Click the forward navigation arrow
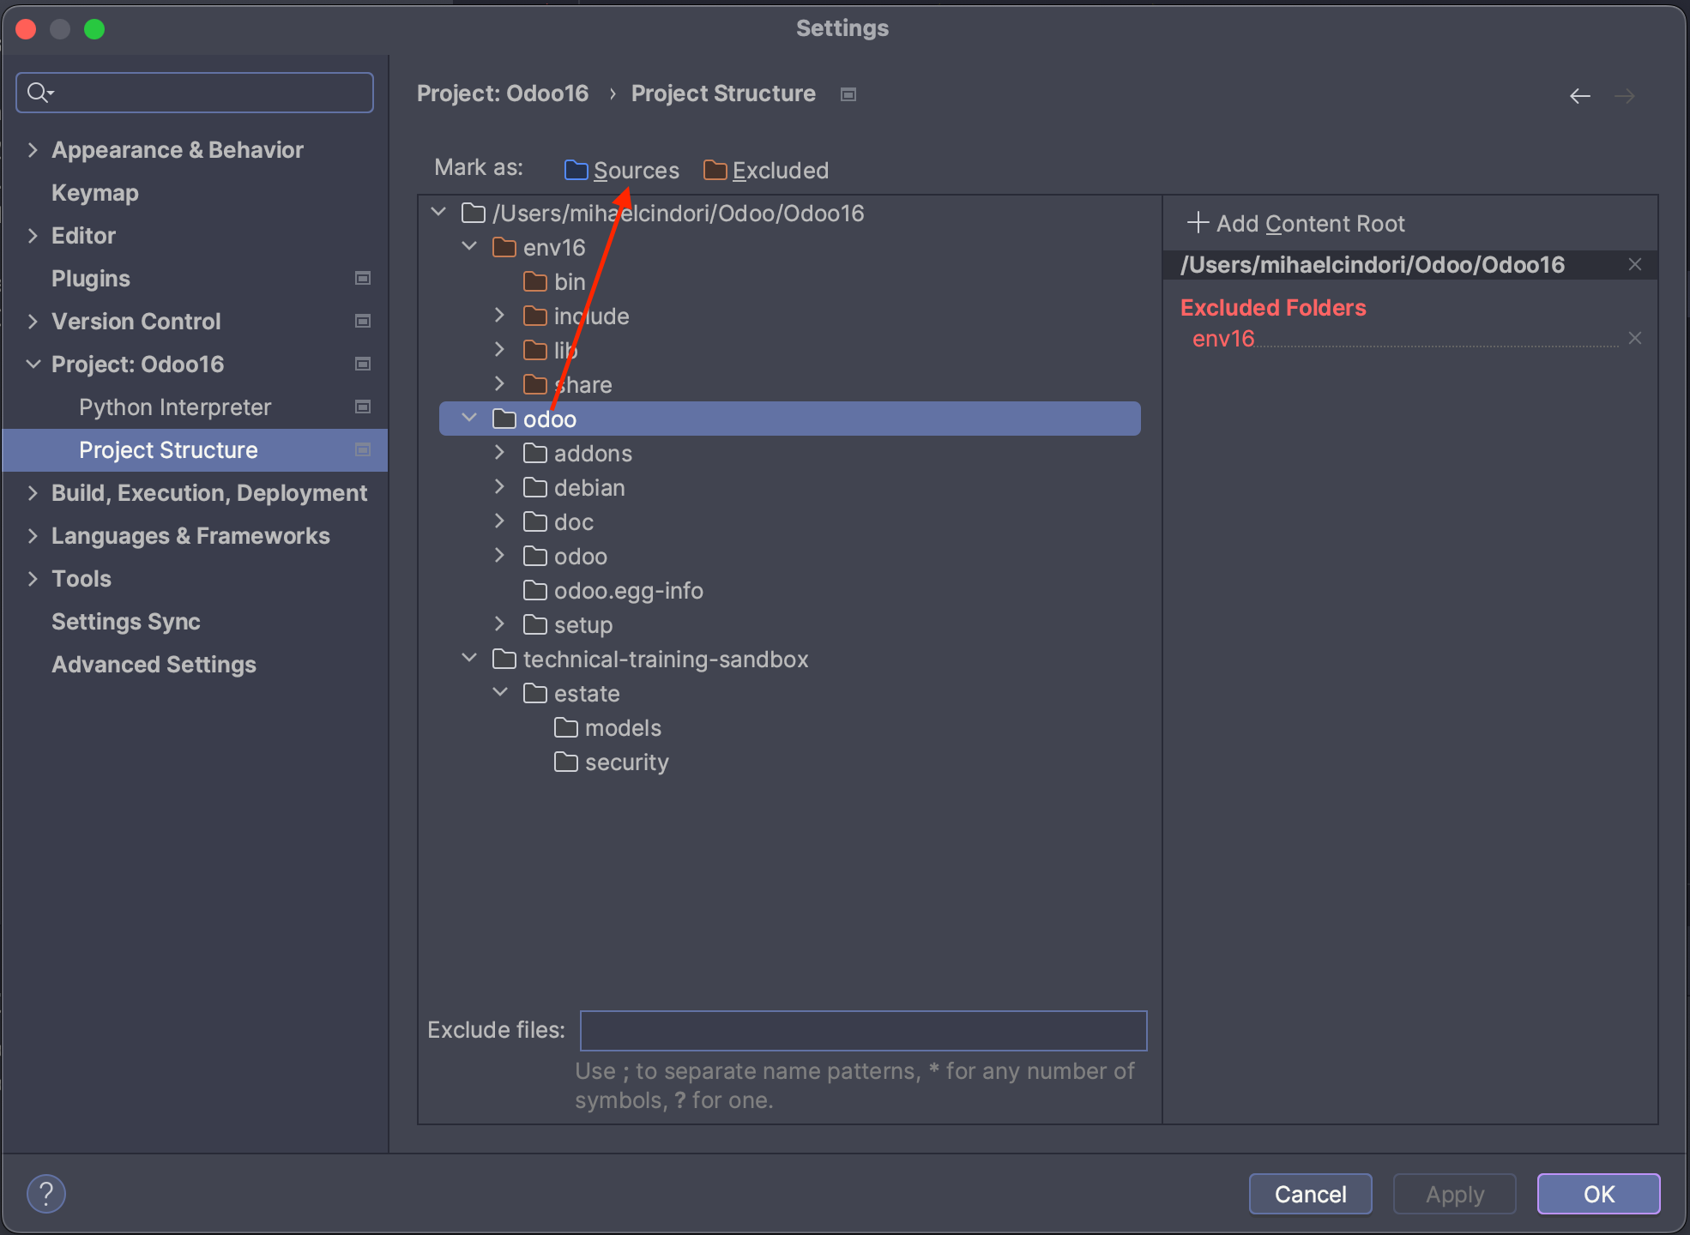 click(1624, 95)
